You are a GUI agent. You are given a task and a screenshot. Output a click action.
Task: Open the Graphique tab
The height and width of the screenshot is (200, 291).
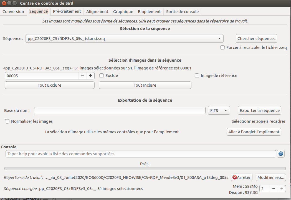pyautogui.click(x=123, y=11)
